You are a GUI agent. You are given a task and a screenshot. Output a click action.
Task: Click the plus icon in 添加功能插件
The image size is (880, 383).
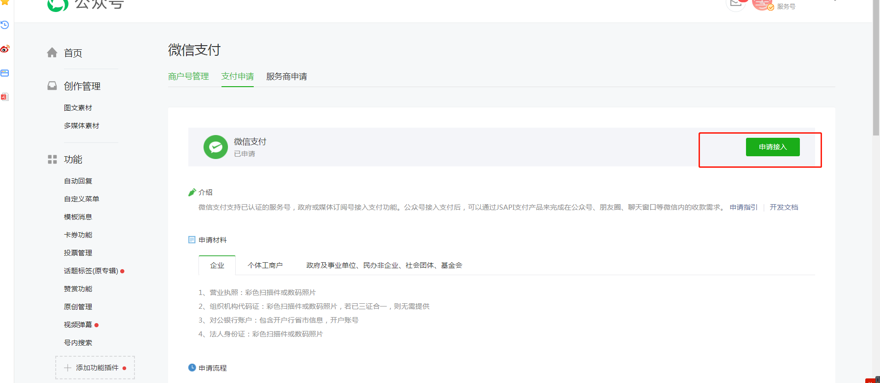(x=68, y=368)
